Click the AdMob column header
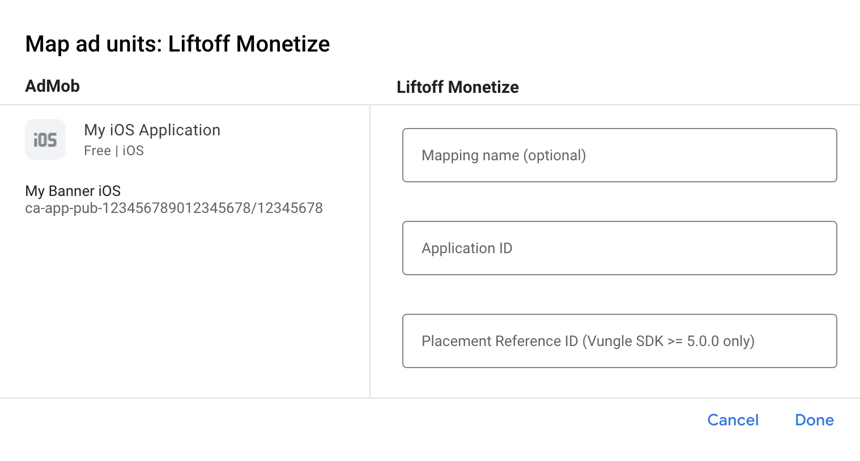The width and height of the screenshot is (860, 461). [x=53, y=86]
